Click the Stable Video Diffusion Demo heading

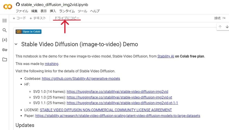pyautogui.click(x=80, y=44)
